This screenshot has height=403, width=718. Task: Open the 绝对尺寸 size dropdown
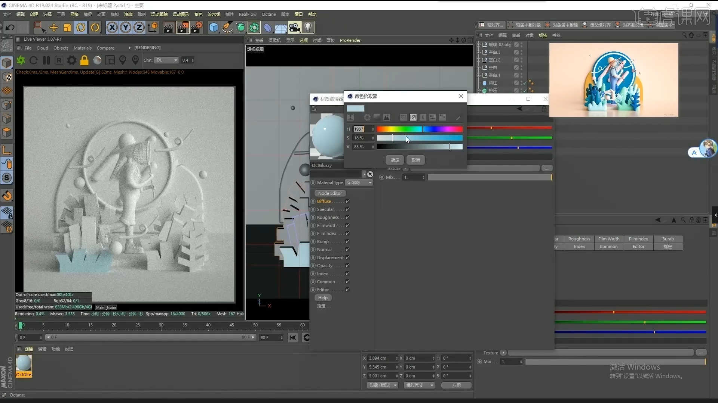tap(420, 385)
